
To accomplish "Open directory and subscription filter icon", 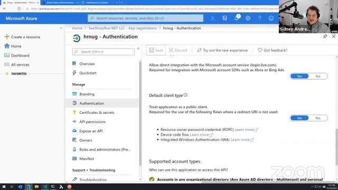I will [225, 18].
